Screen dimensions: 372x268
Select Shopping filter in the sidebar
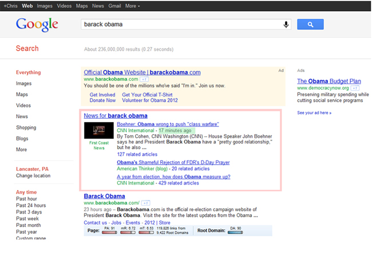click(26, 127)
